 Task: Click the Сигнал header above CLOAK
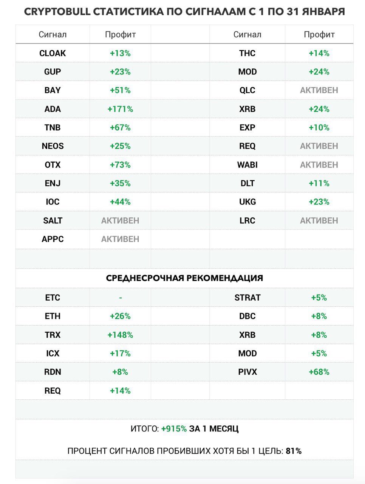[53, 34]
